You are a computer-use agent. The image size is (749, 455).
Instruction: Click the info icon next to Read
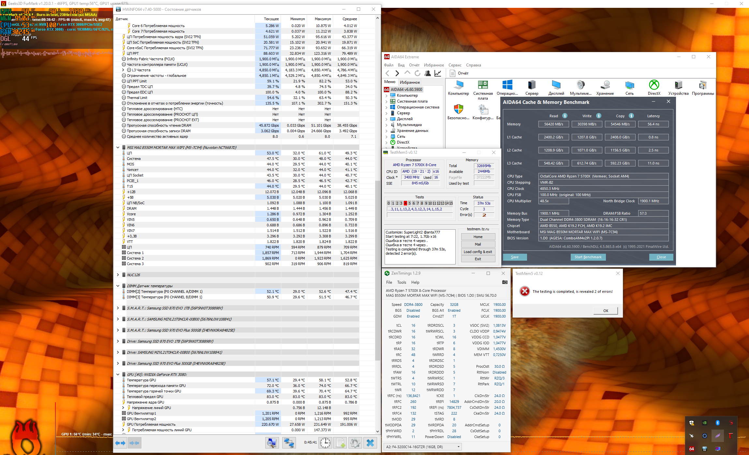(565, 116)
